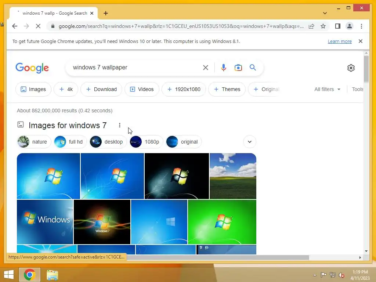Click Chrome icon in the taskbar
Screen dimensions: 376x282
[x=30, y=275]
